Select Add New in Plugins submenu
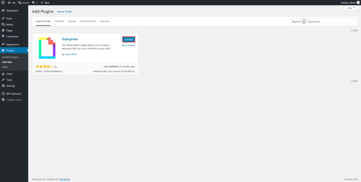This screenshot has width=361, height=182. [x=7, y=62]
